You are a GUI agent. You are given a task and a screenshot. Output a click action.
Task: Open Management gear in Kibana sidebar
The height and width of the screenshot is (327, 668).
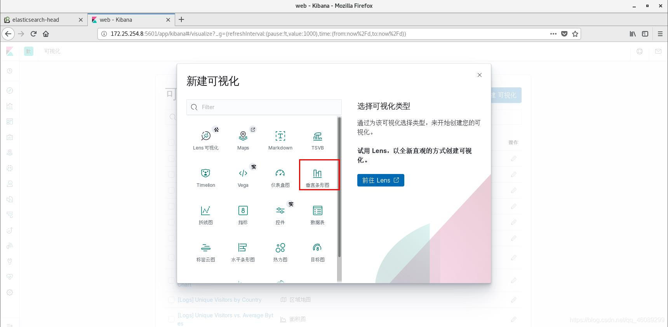pyautogui.click(x=10, y=292)
